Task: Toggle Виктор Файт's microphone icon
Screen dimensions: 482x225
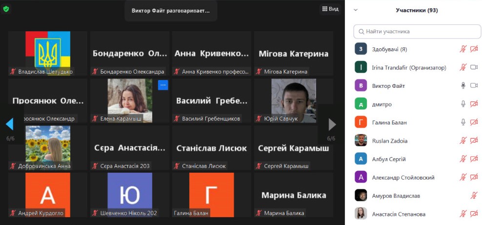Action: pyautogui.click(x=463, y=86)
